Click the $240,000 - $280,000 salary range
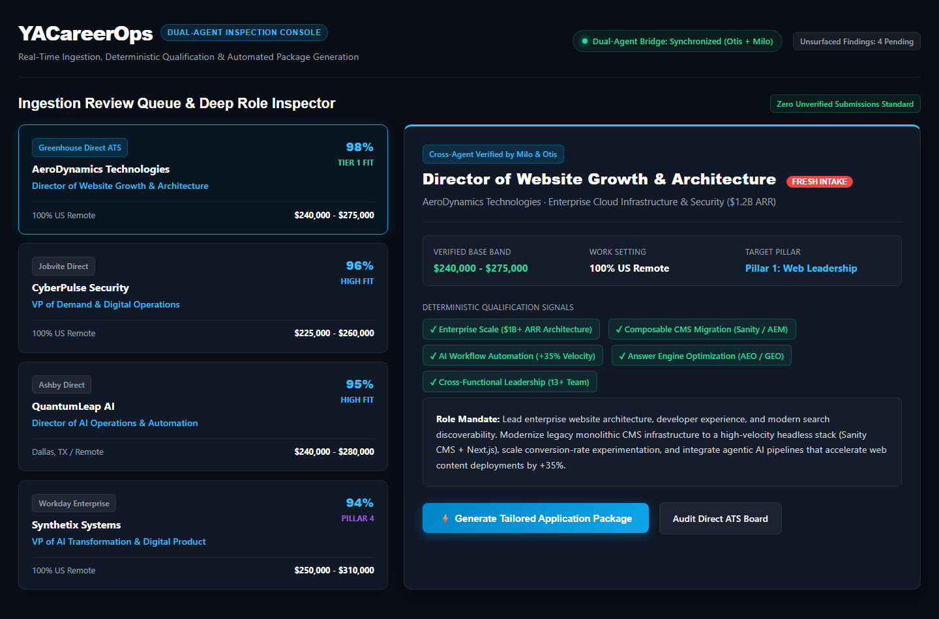This screenshot has width=939, height=619. [334, 452]
